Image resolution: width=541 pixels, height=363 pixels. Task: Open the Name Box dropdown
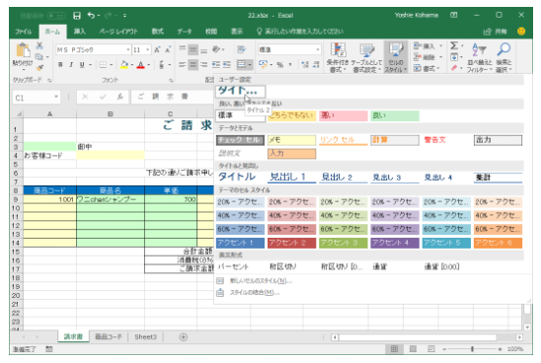(55, 98)
